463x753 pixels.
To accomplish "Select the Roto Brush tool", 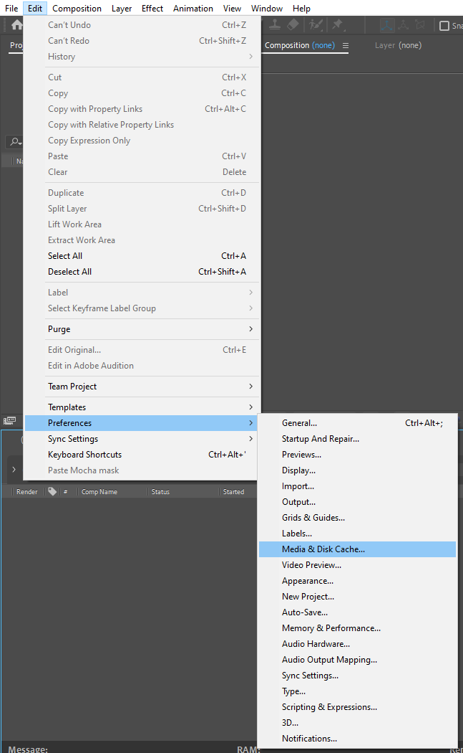I will 314,25.
